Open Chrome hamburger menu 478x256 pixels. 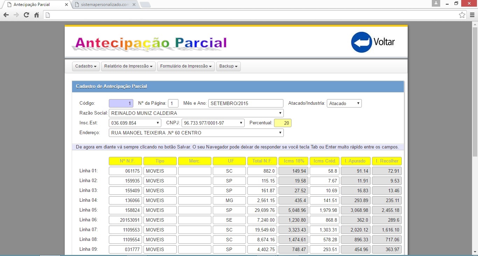472,15
